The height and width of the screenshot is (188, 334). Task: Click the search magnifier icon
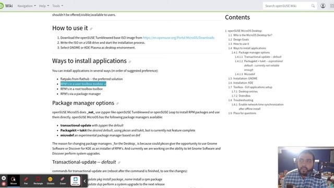pyautogui.click(x=313, y=6)
